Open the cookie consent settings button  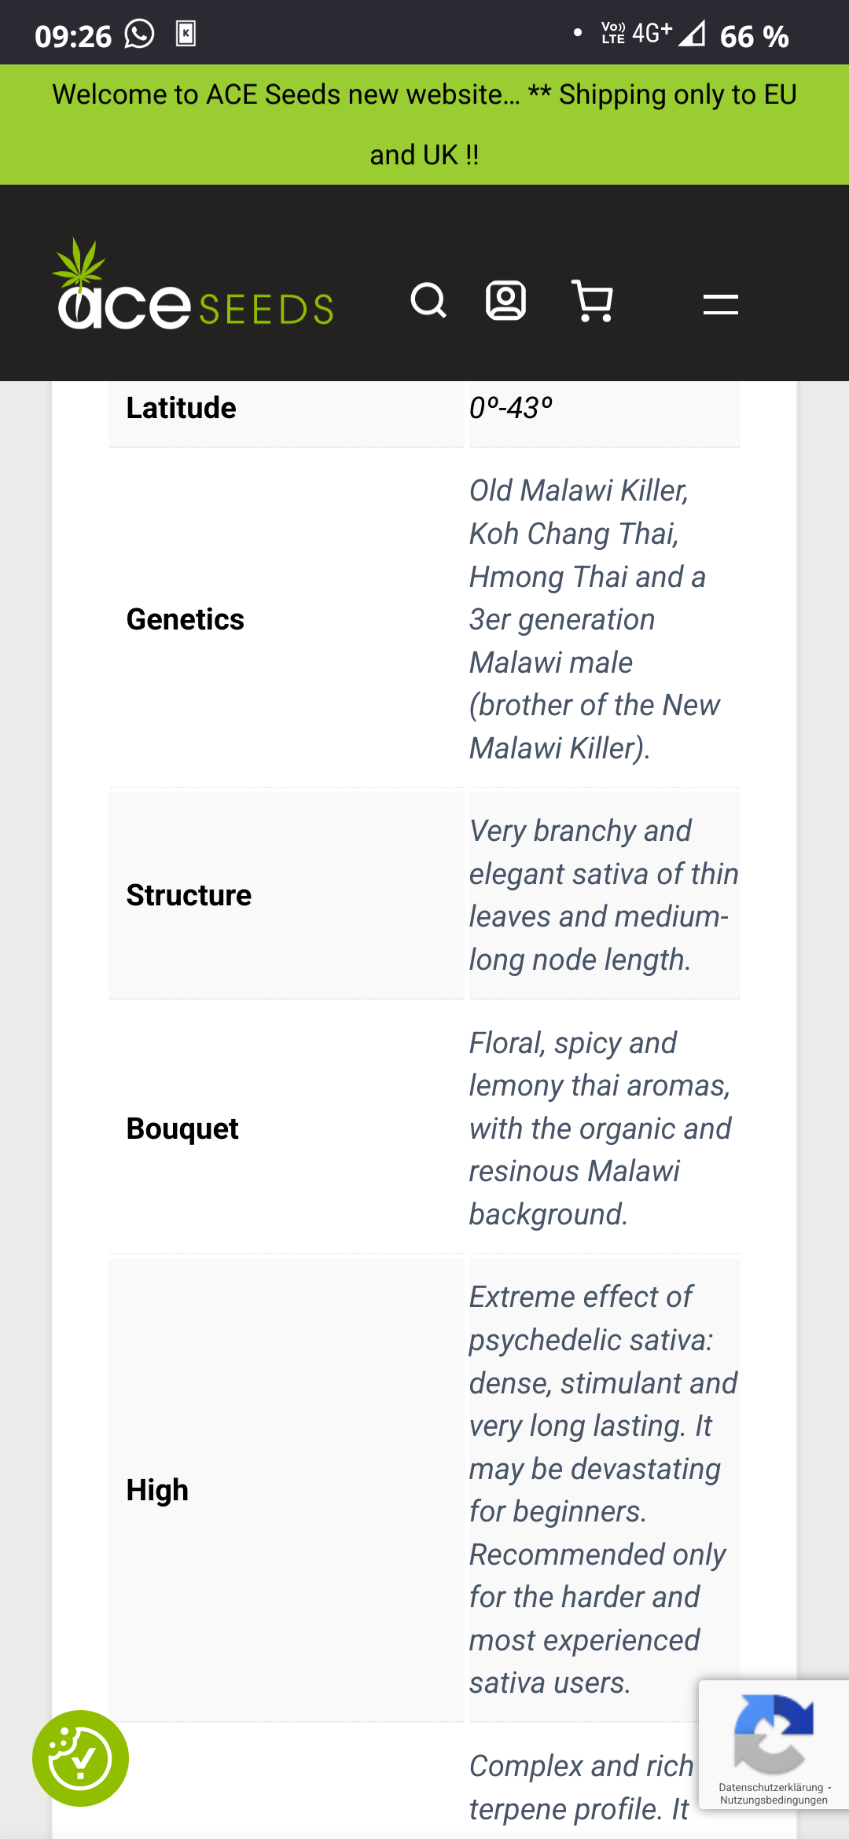(x=80, y=1758)
